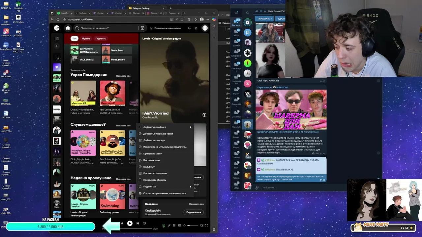Open the Swimming album cover
The width and height of the screenshot is (422, 237).
coord(112,197)
